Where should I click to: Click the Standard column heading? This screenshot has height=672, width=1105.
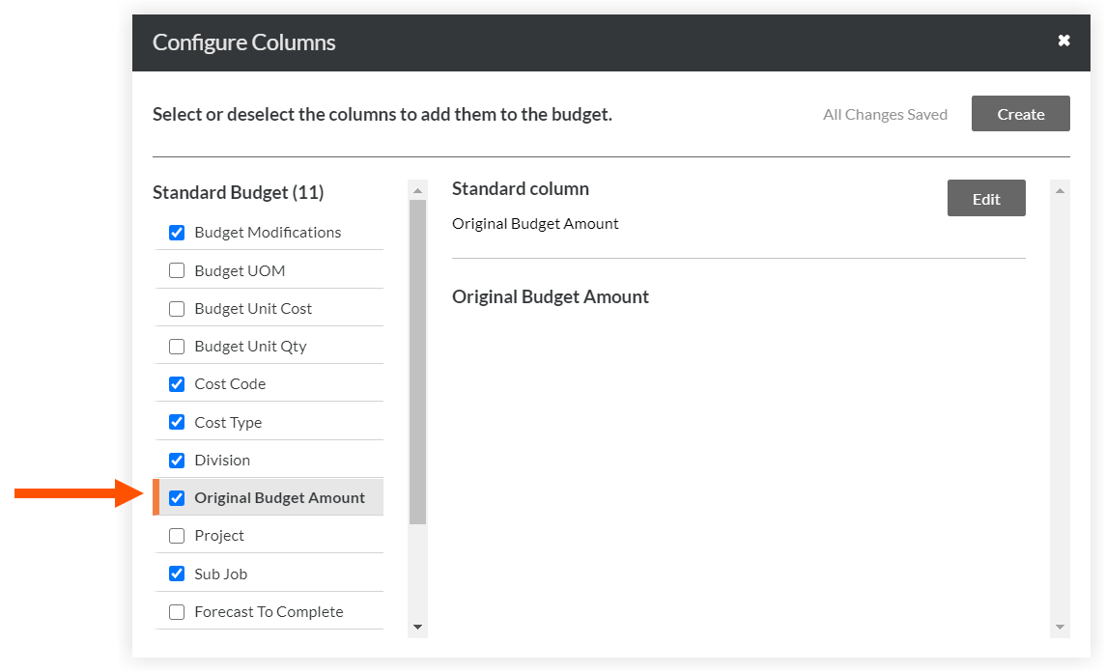point(520,189)
